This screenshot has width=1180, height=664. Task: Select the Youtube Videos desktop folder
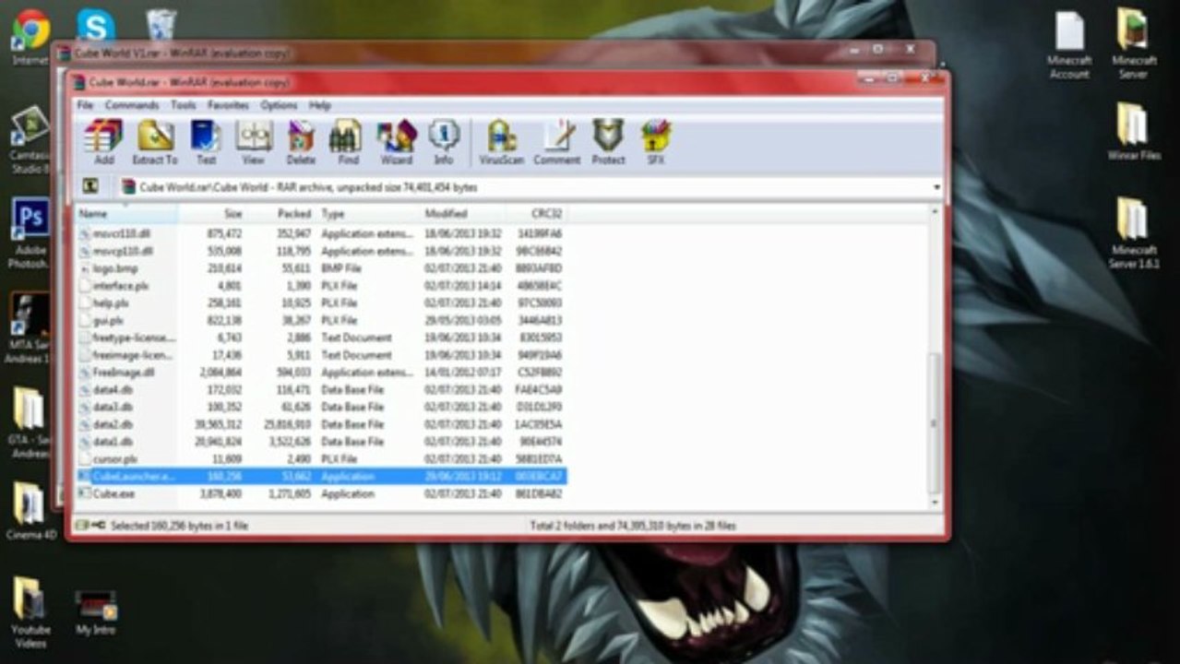pos(30,612)
